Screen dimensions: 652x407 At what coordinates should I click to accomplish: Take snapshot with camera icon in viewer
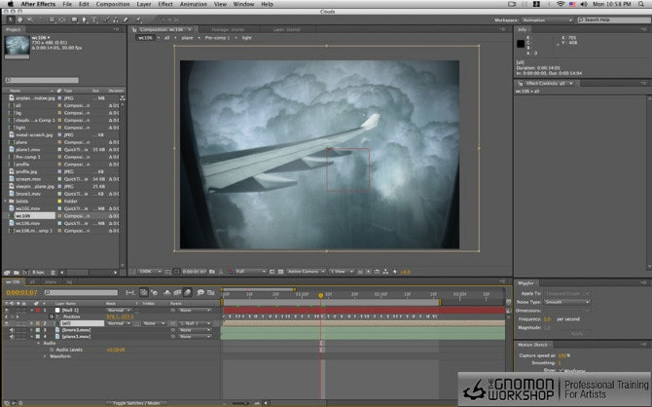coord(212,272)
